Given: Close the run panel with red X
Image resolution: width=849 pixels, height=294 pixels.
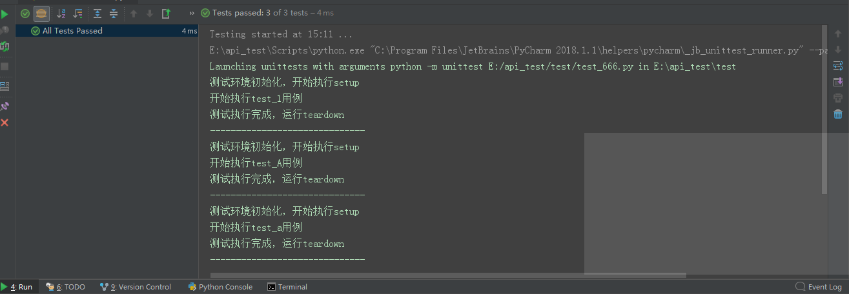Looking at the screenshot, I should (5, 122).
